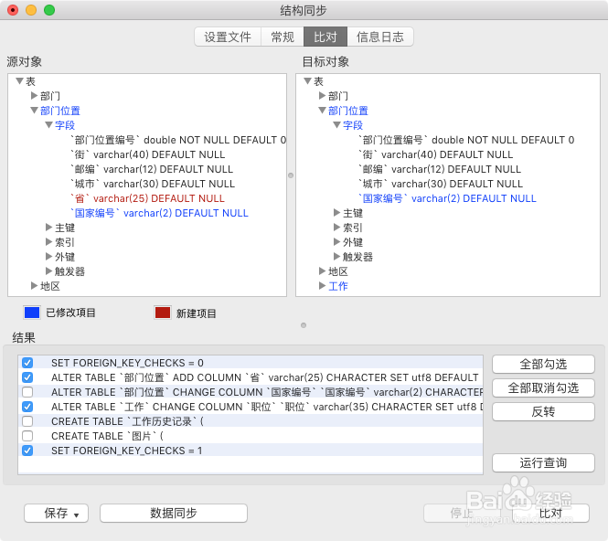The height and width of the screenshot is (541, 608).
Task: Expand the target 外键 node
Action: click(x=337, y=242)
